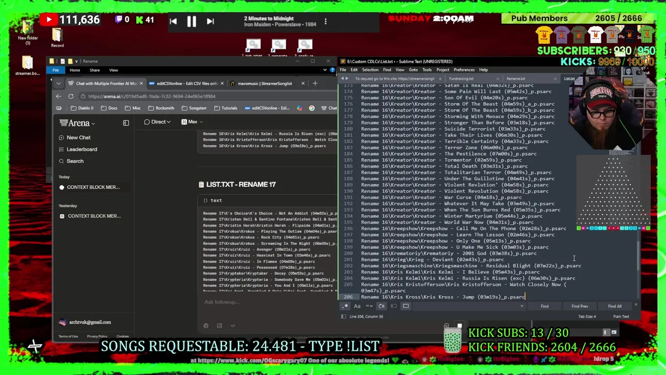Open the Google bookmark icon

coord(312,108)
